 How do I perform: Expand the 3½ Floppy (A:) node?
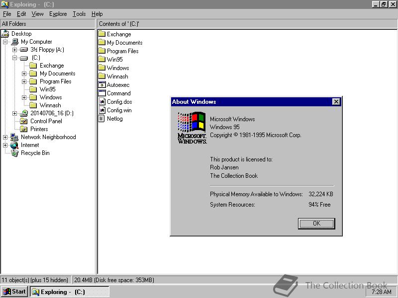[x=15, y=50]
